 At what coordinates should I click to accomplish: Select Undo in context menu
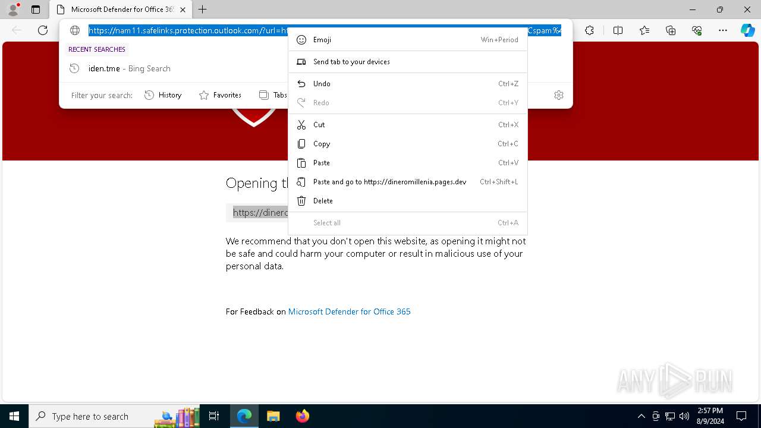(x=408, y=84)
